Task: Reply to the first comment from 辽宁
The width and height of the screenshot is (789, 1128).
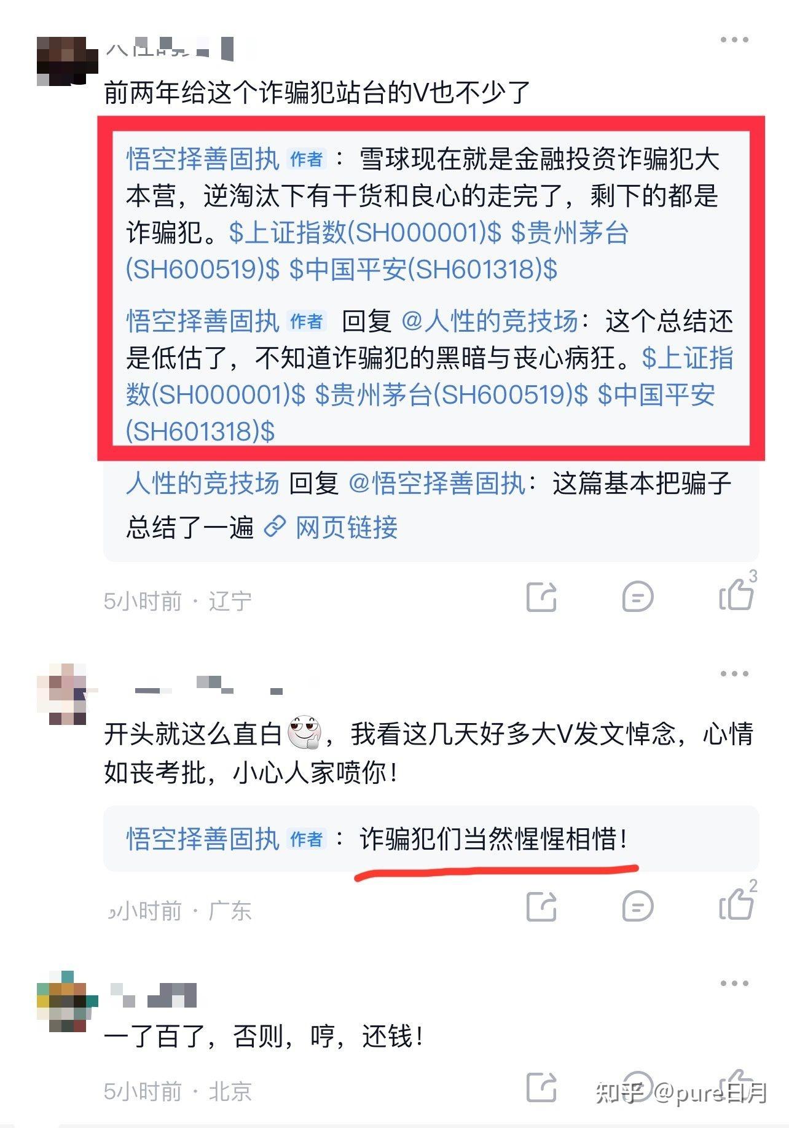Action: (x=638, y=597)
